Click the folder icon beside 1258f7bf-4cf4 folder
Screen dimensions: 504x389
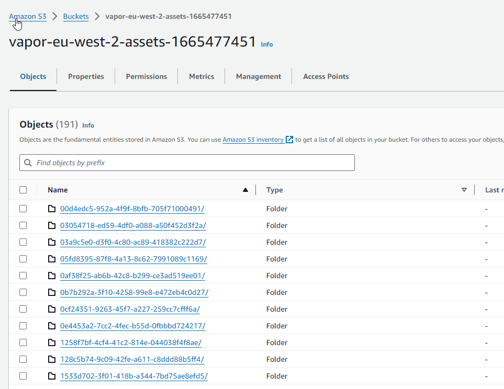pyautogui.click(x=51, y=342)
